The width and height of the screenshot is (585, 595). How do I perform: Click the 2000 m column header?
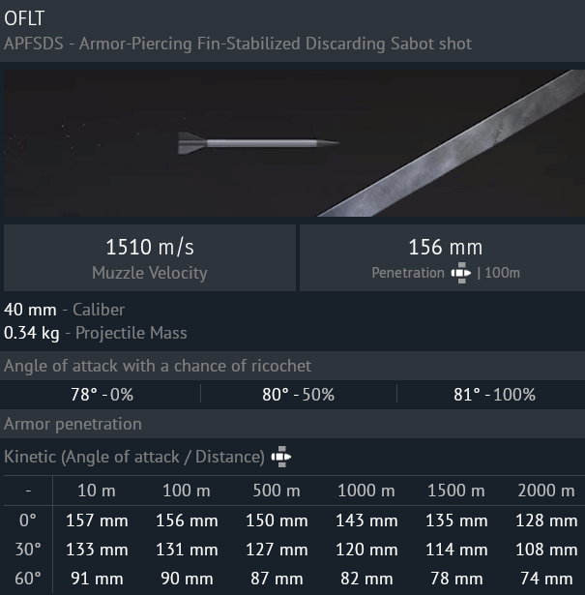(x=546, y=491)
